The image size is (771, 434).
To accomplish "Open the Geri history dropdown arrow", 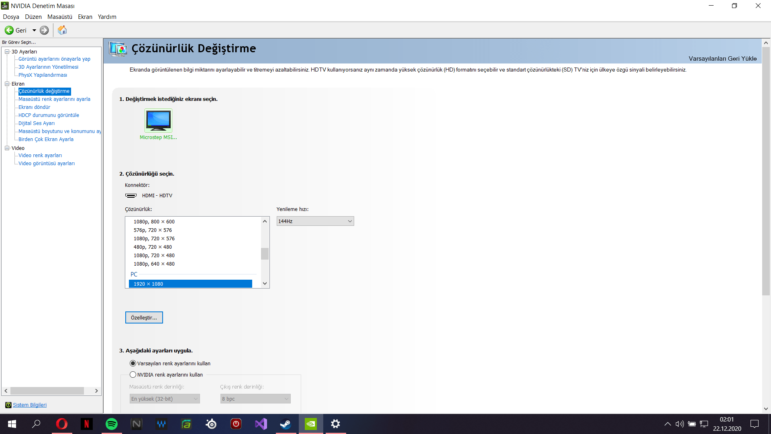I will coord(34,30).
